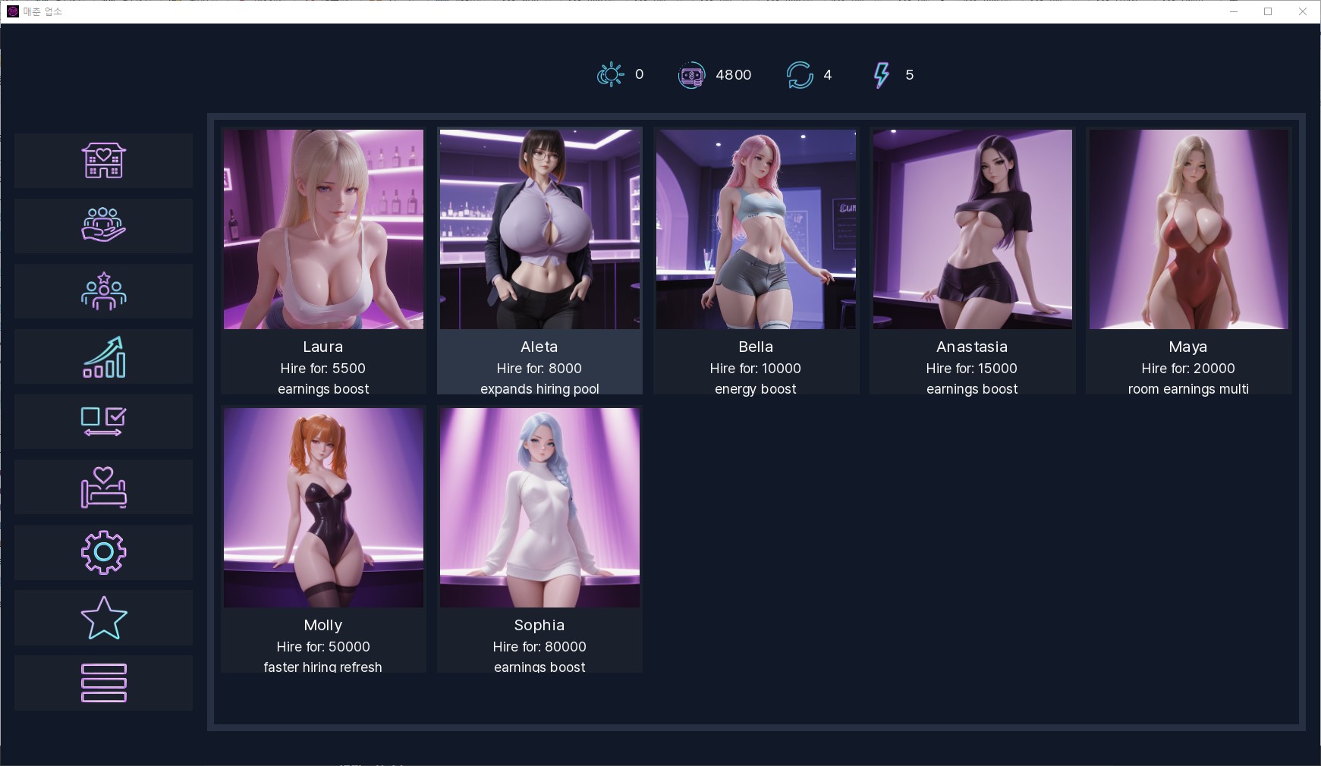Open the rising bar chart icon
The width and height of the screenshot is (1321, 766).
point(104,356)
